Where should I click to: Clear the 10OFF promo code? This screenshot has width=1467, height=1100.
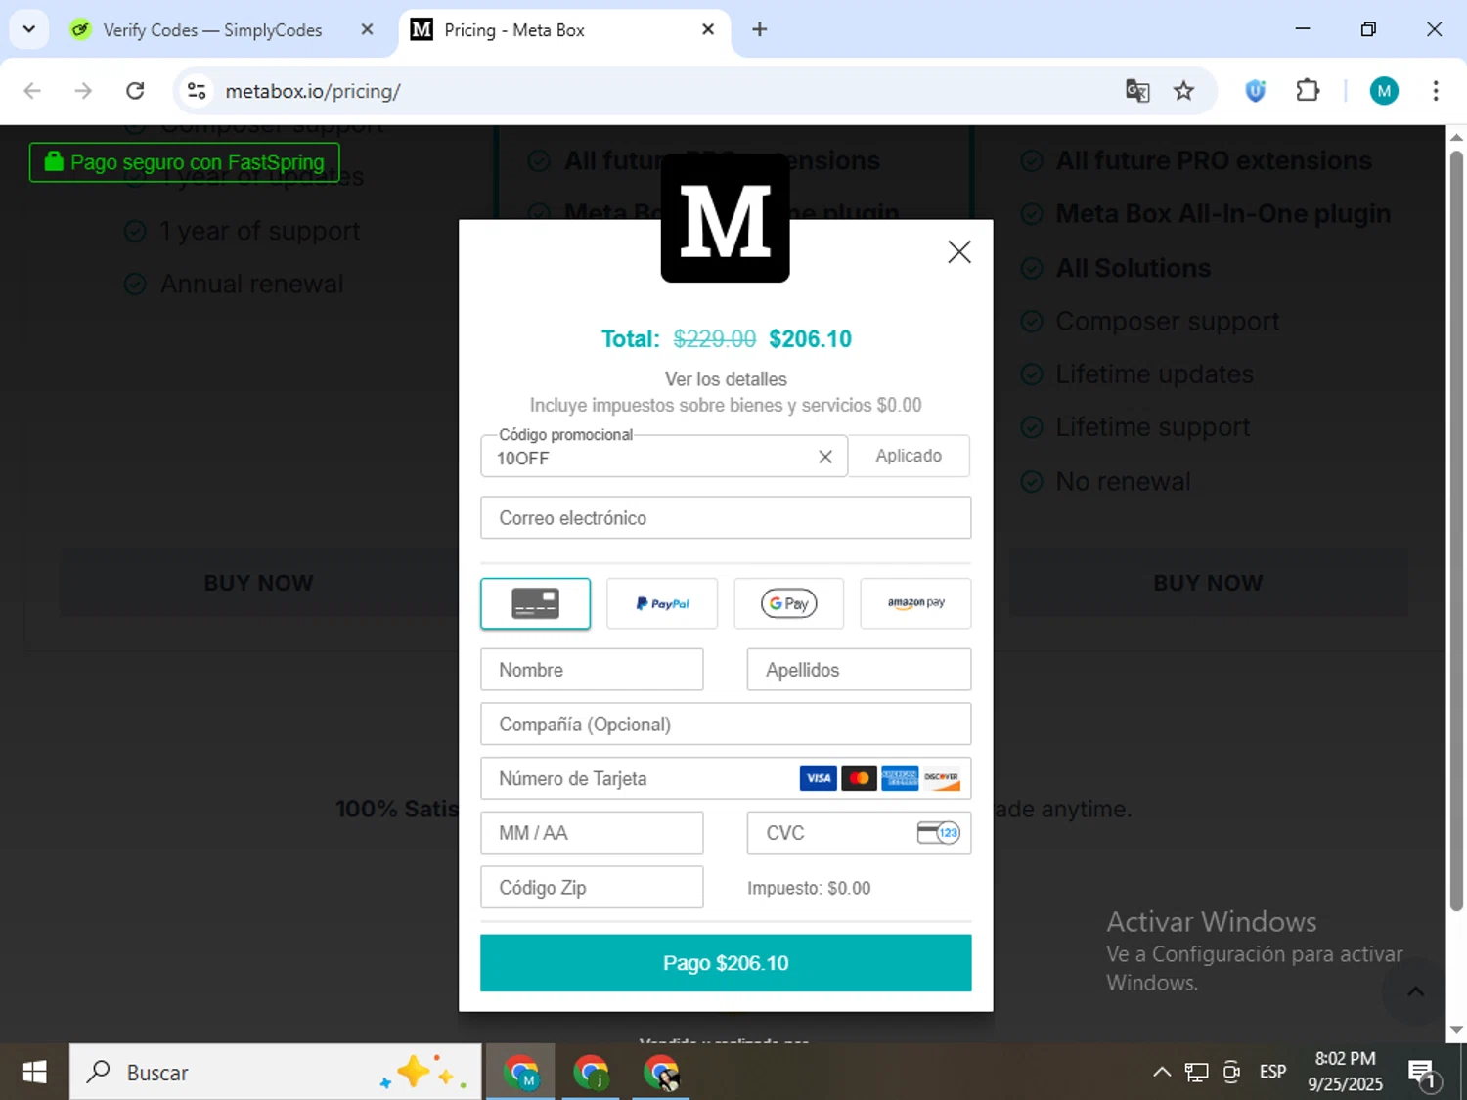coord(825,457)
